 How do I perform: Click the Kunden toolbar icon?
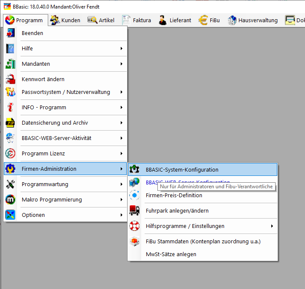pyautogui.click(x=55, y=20)
